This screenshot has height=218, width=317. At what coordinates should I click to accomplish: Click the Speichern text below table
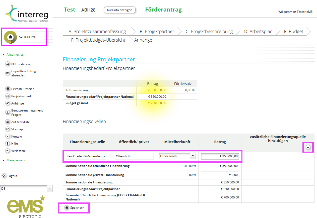coord(77,208)
